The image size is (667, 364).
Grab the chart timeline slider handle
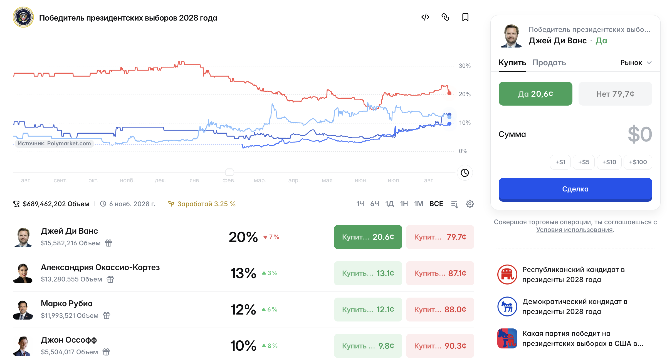[x=229, y=172]
